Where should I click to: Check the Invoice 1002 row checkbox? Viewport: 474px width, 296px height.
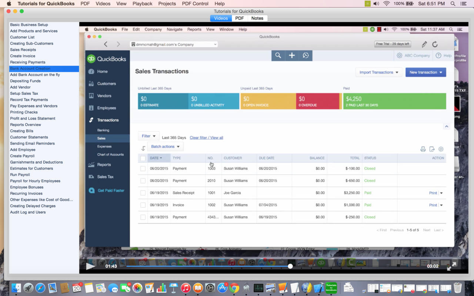click(143, 205)
